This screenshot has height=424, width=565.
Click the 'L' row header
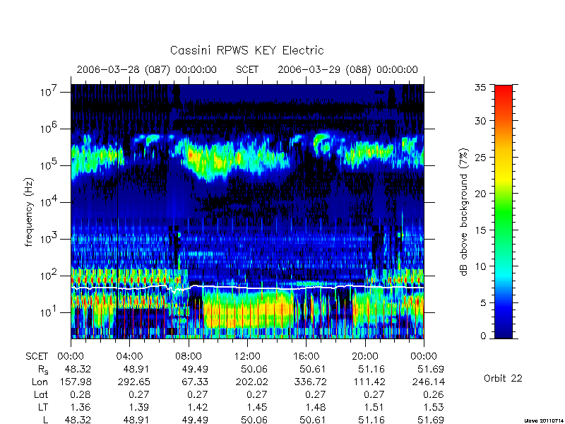tap(45, 419)
